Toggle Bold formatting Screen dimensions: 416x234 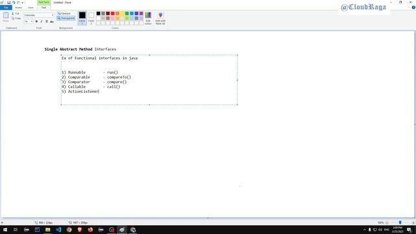pyautogui.click(x=36, y=21)
